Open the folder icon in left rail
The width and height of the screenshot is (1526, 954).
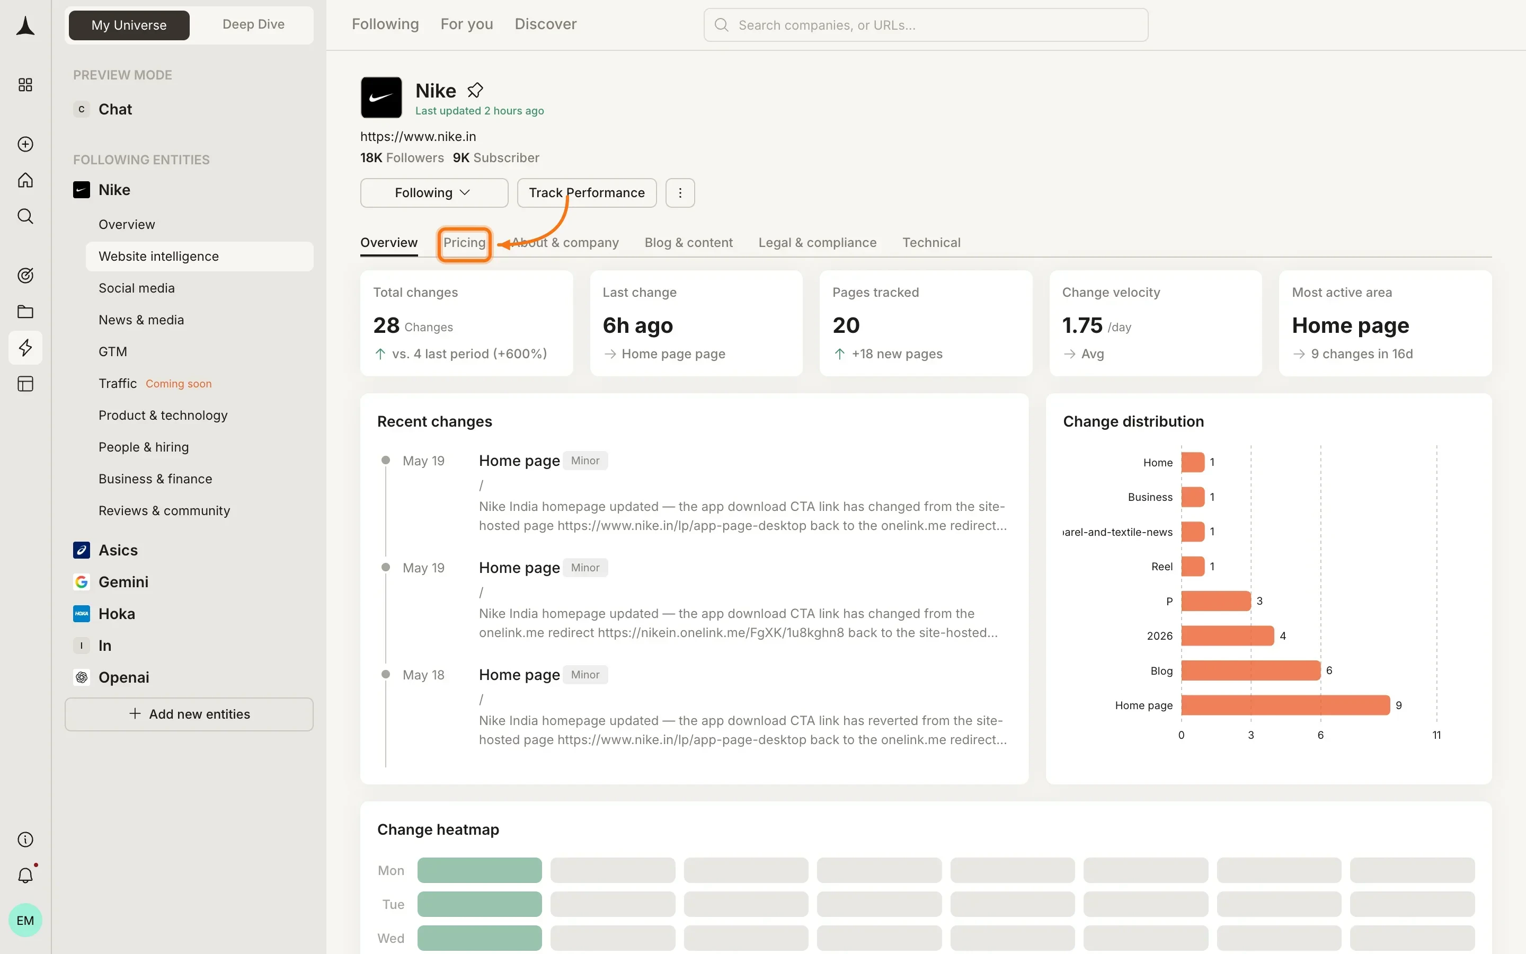25,312
